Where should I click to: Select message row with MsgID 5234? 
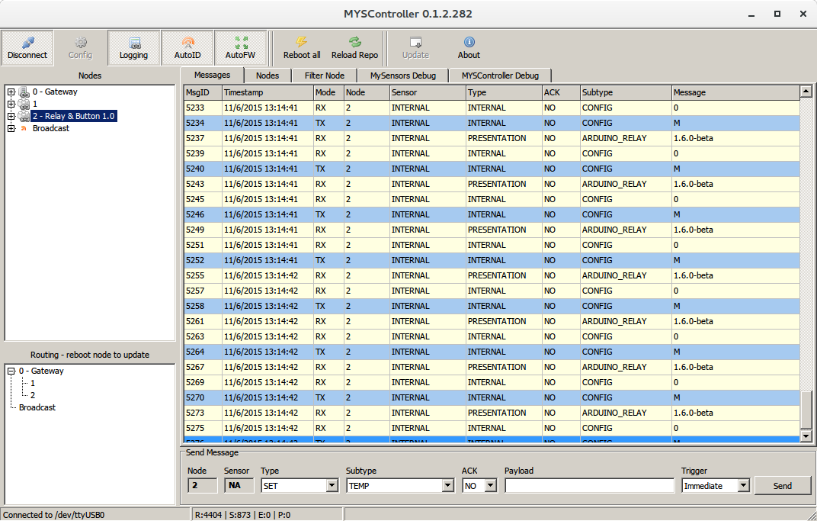point(492,123)
